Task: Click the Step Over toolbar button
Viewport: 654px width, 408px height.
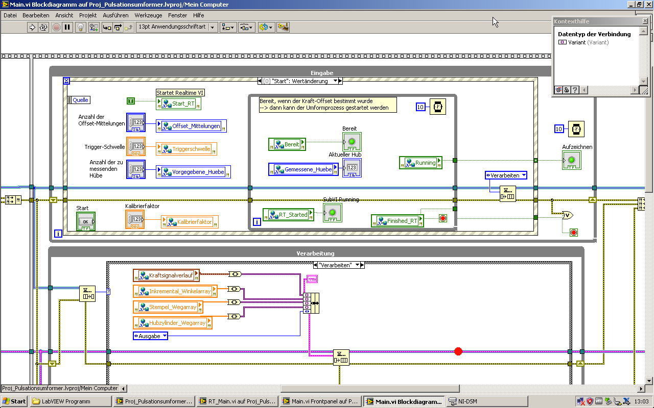Action: coord(118,27)
